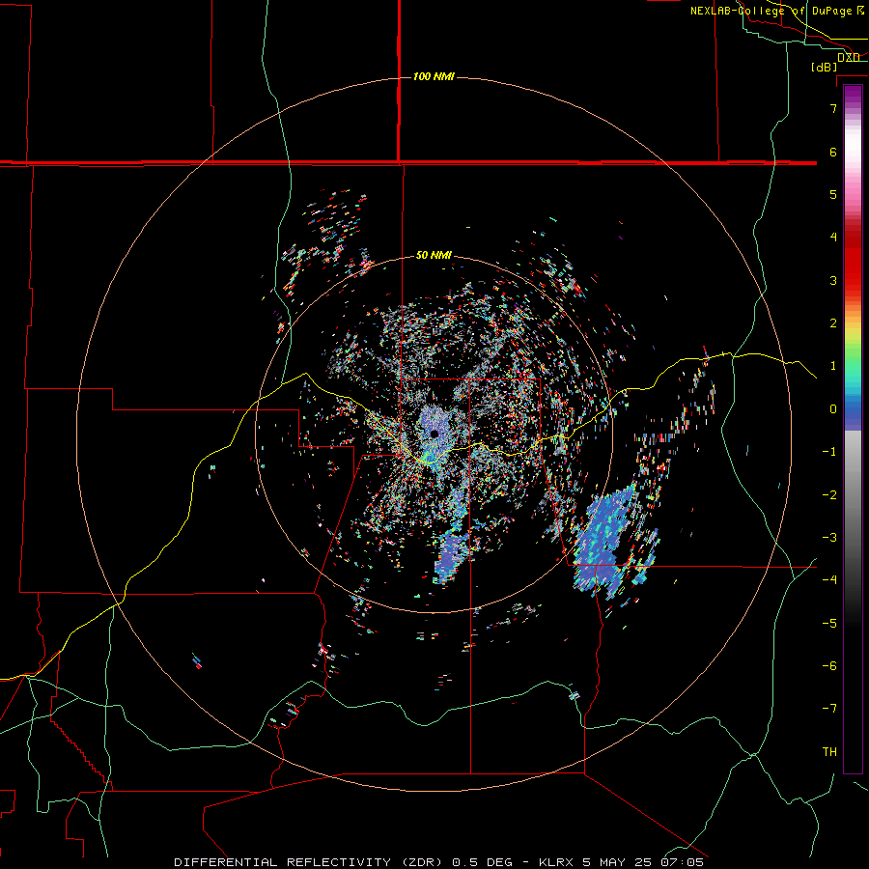Click the "4" value on the color scale
869x869 pixels.
tap(833, 238)
